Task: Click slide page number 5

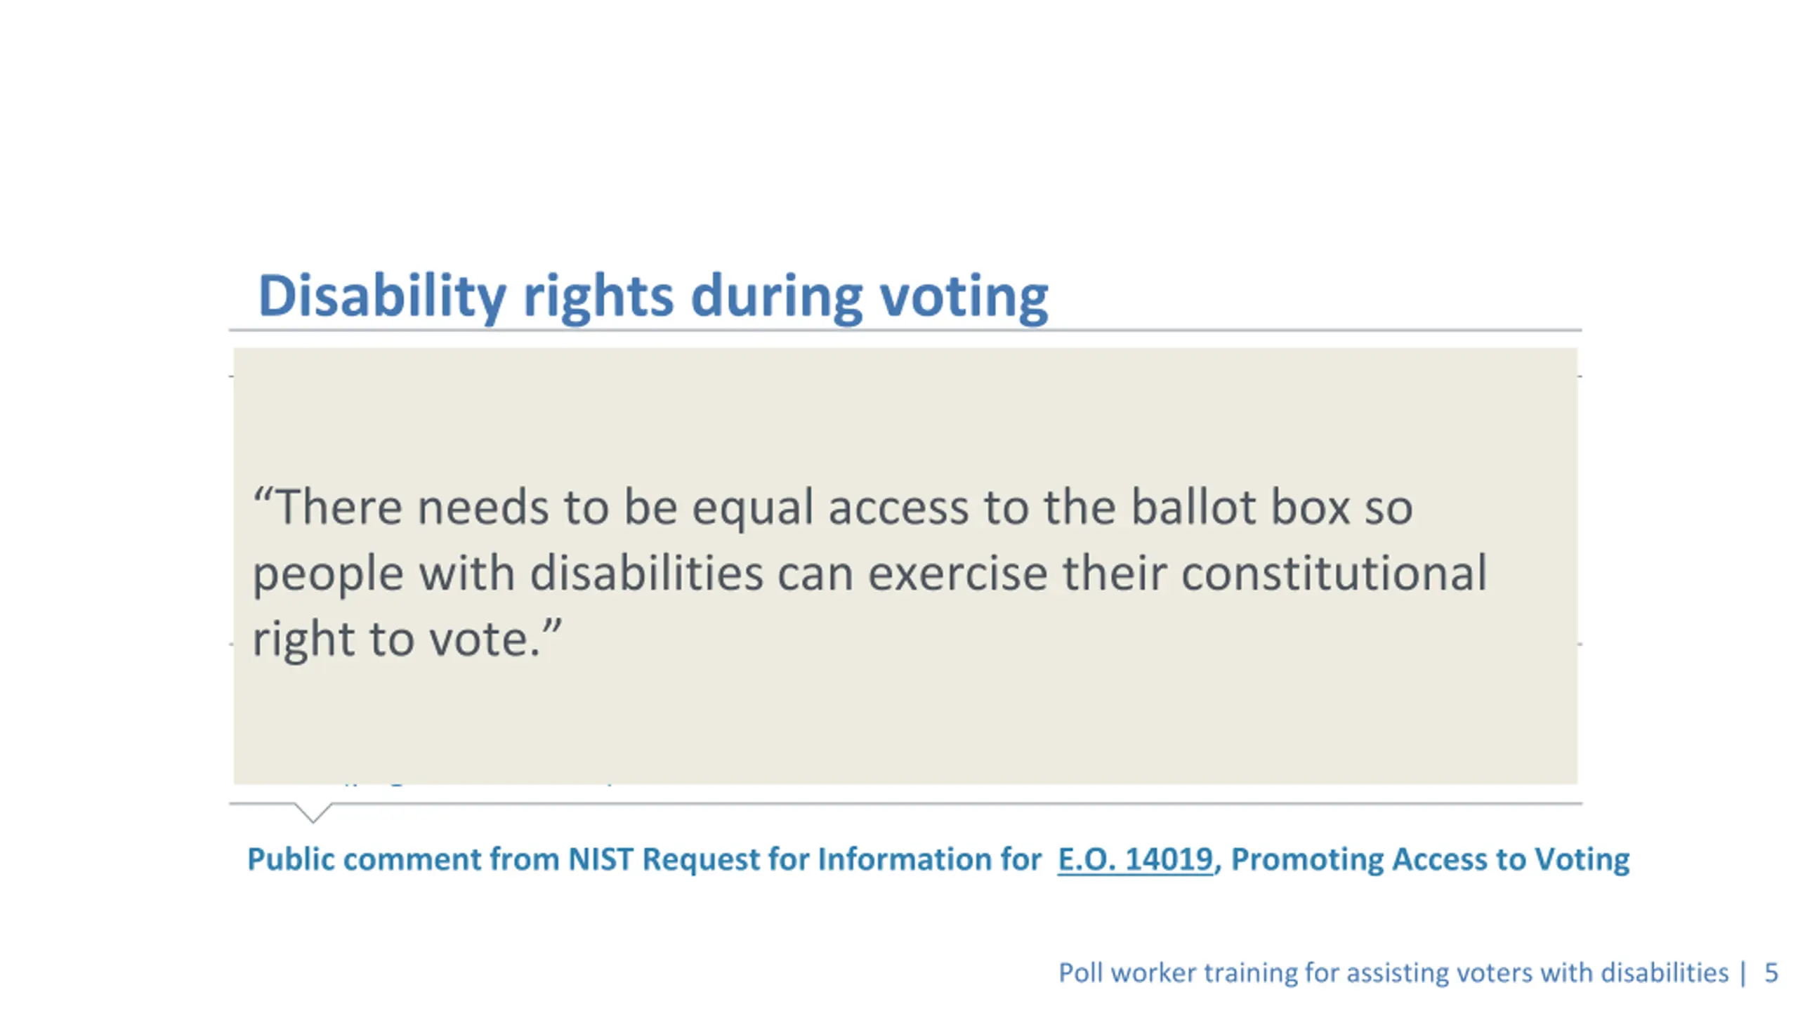Action: [1771, 973]
